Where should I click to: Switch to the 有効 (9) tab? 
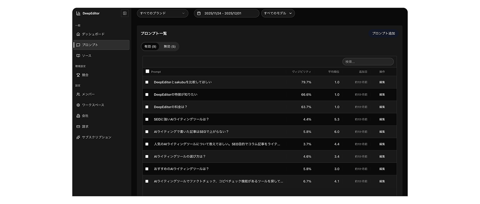pos(150,46)
